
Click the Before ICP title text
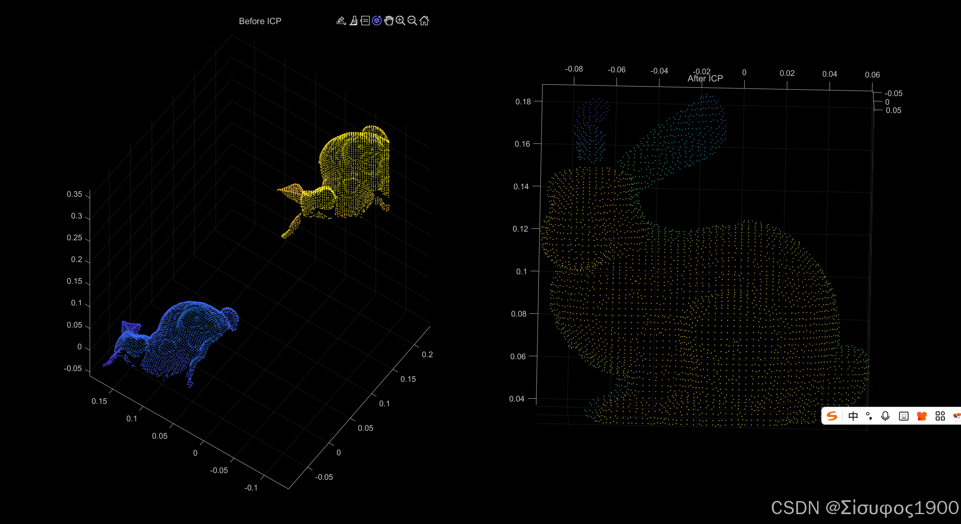pos(260,21)
